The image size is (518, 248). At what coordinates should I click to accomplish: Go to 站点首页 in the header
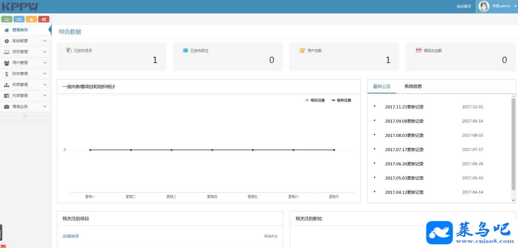(464, 6)
